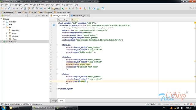196x110 pixels.
Task: Close the activity_main.xml tab
Action: pyautogui.click(x=68, y=16)
